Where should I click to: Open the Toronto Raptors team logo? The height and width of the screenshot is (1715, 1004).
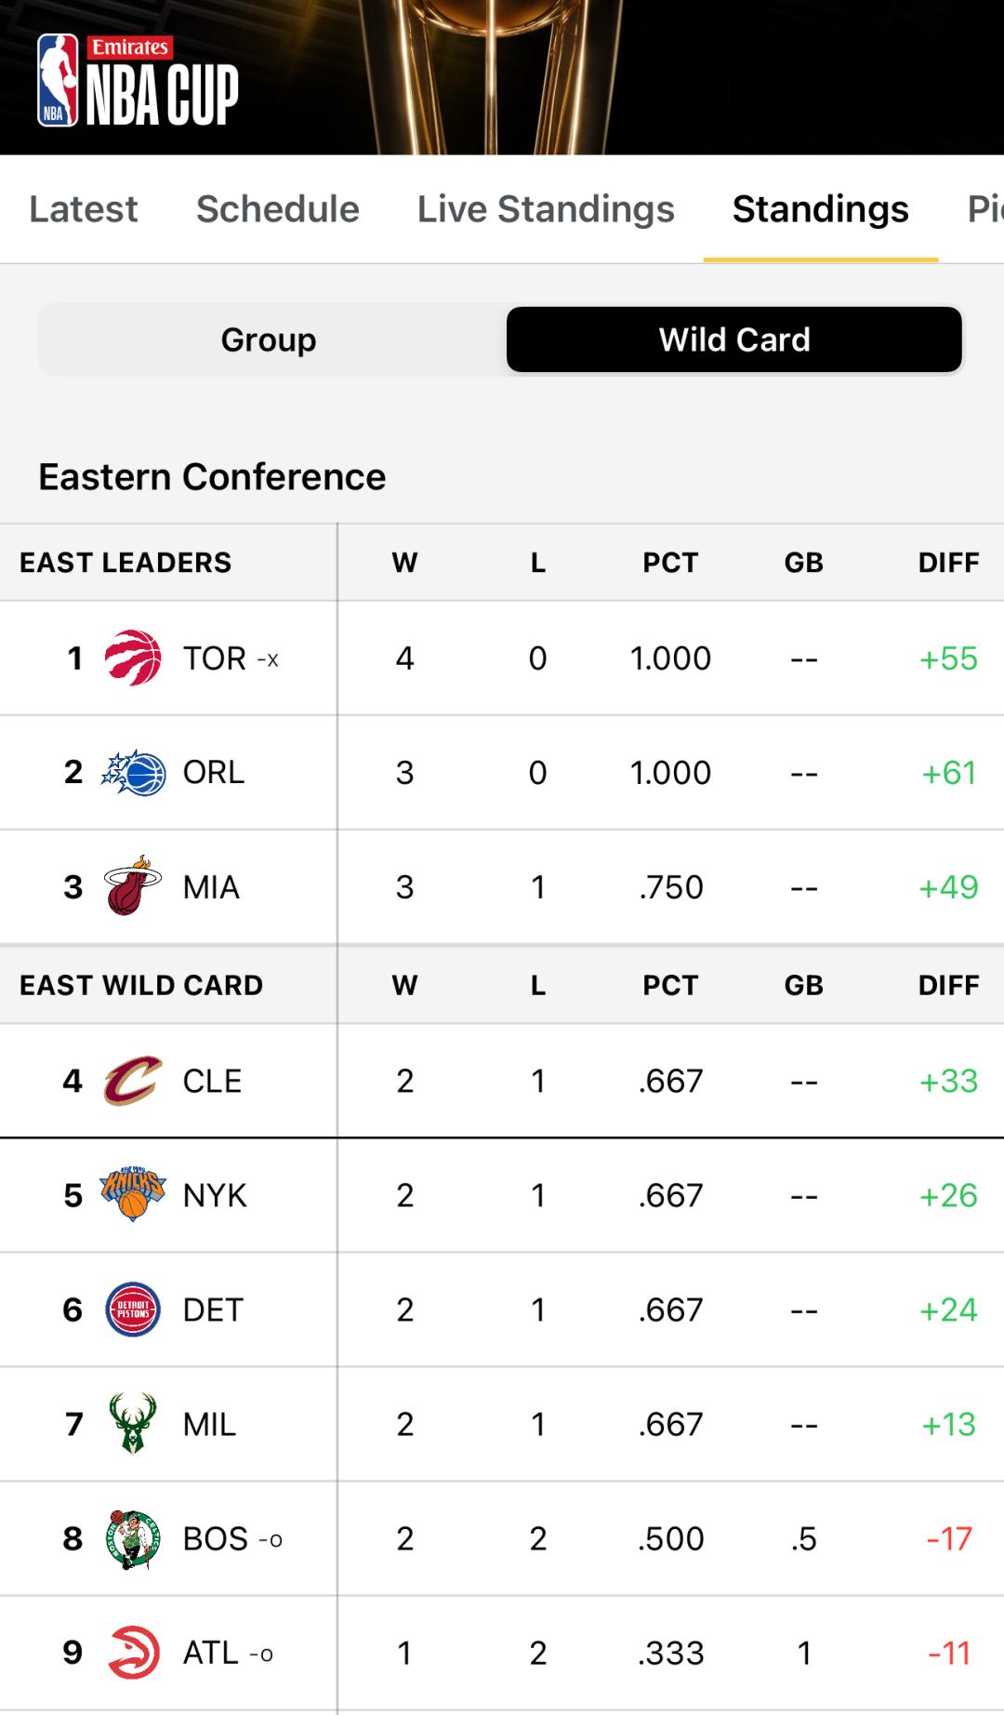click(133, 658)
